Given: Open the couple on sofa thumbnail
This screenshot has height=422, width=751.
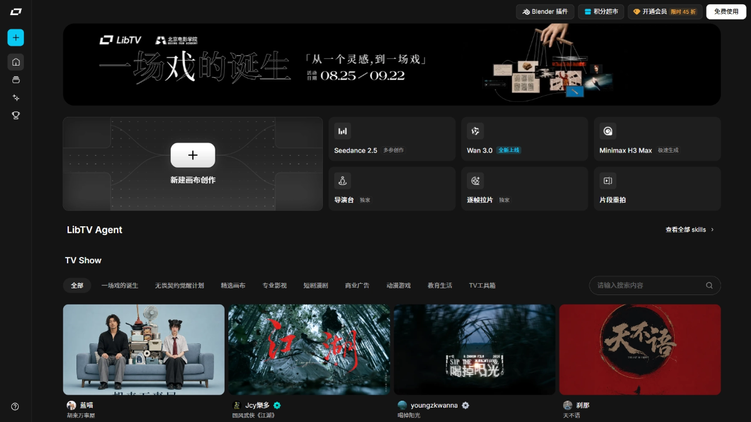Looking at the screenshot, I should click(144, 349).
